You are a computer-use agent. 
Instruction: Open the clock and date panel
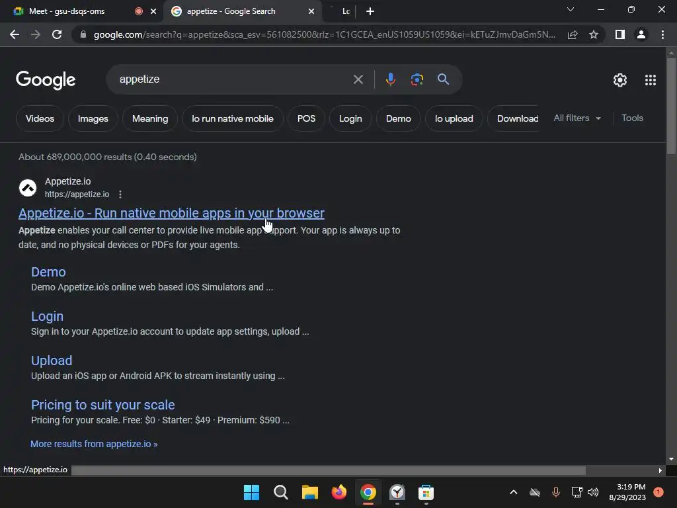pyautogui.click(x=627, y=492)
